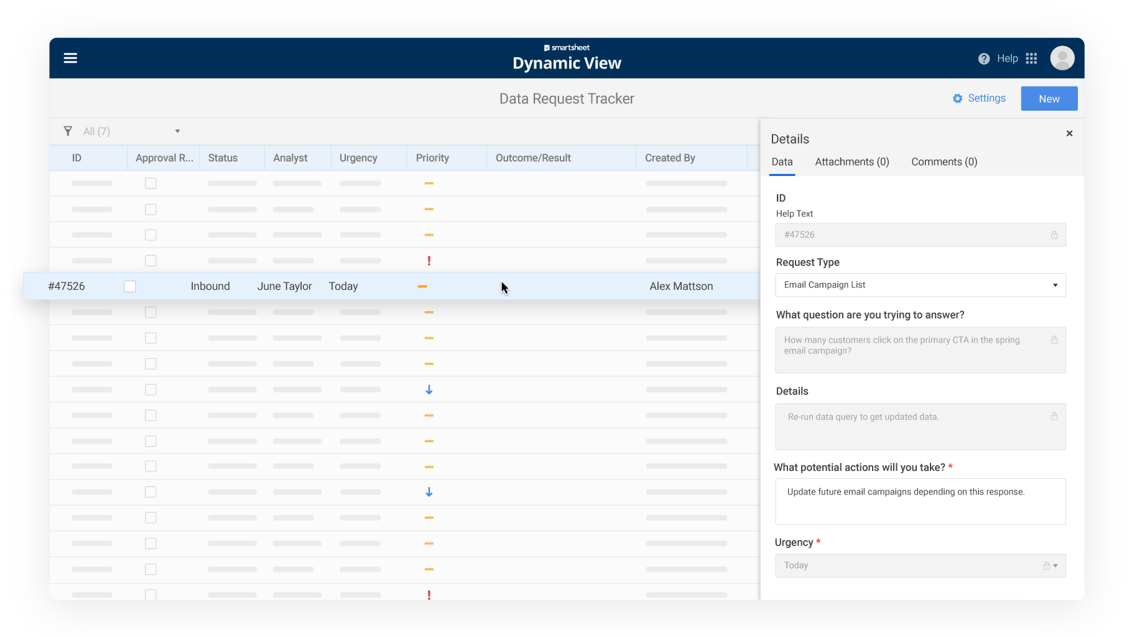This screenshot has width=1132, height=637.
Task: Click the New button
Action: [1049, 98]
